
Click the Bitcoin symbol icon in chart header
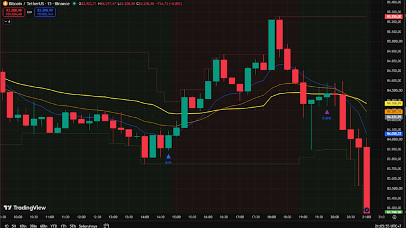(5, 4)
